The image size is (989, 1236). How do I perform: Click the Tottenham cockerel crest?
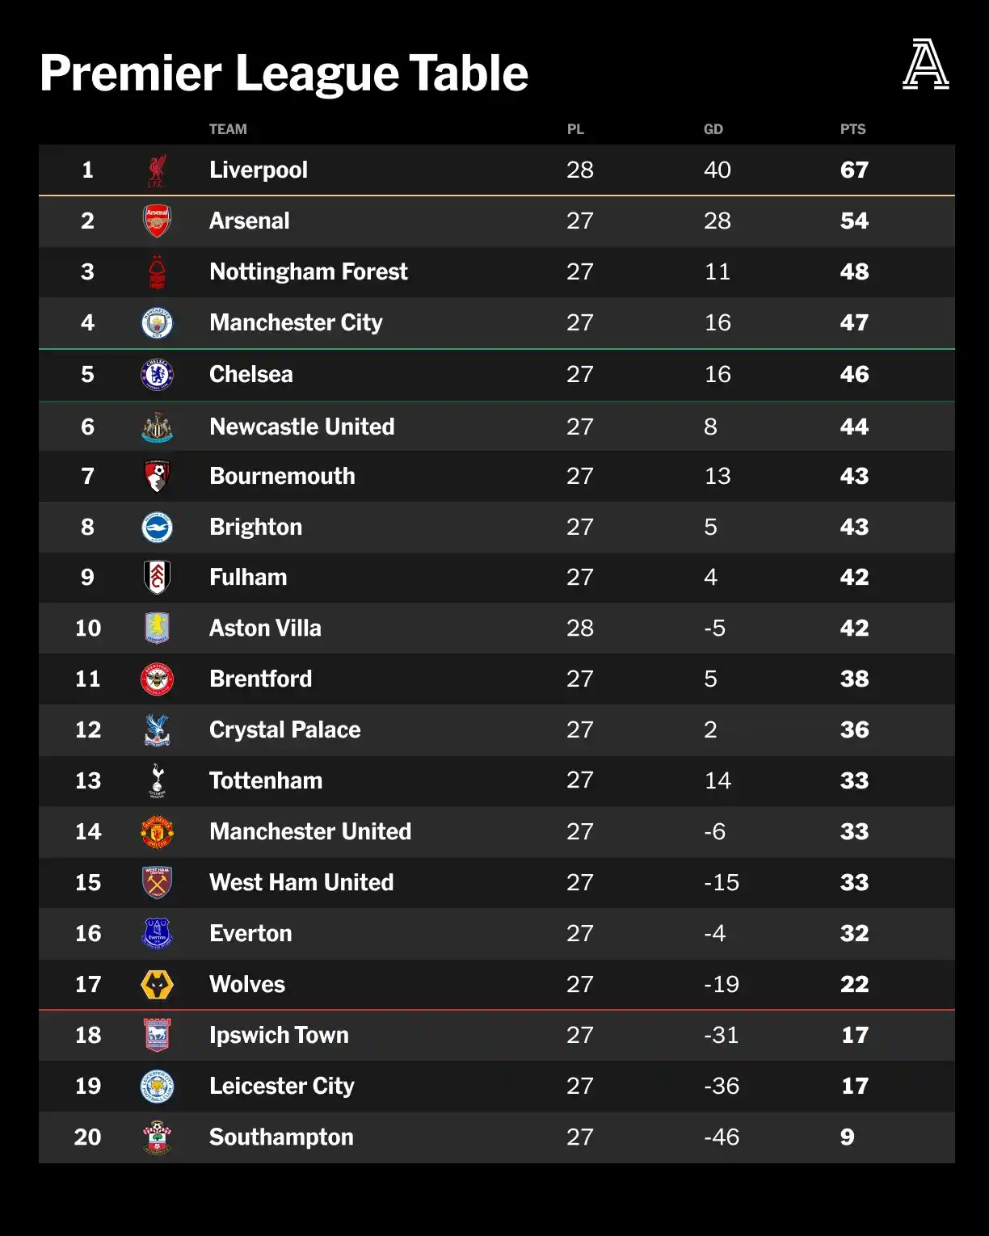click(x=157, y=780)
